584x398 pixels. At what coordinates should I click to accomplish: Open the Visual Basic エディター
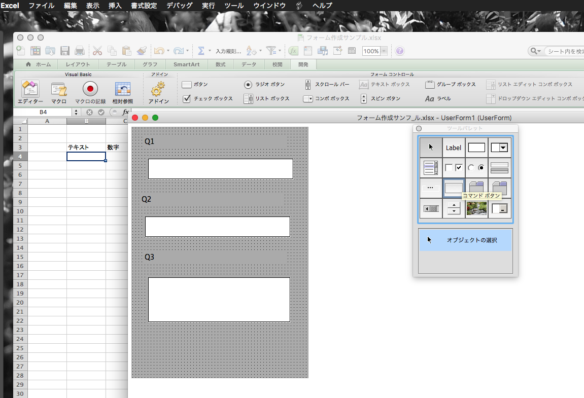tap(30, 89)
